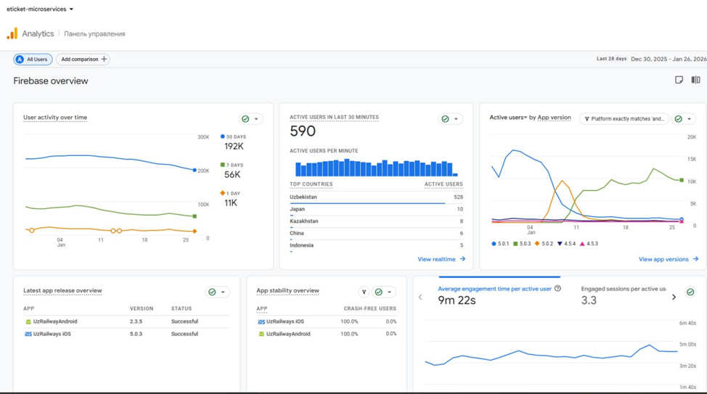Toggle the 5.0.3 green legend swatch
Screen dimensions: 707x394
point(515,244)
